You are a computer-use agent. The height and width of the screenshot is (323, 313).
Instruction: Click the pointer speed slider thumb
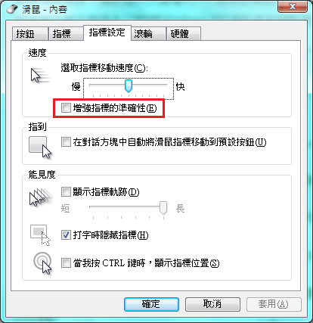click(129, 86)
